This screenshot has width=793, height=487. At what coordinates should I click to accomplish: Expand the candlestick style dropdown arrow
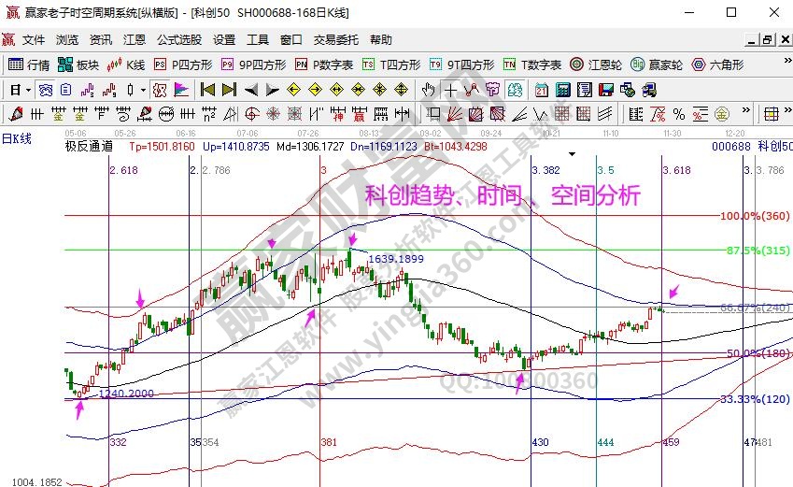click(143, 91)
